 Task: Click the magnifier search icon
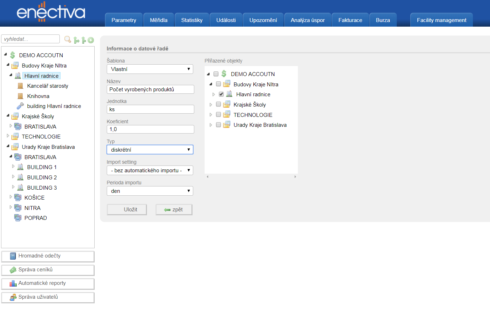click(67, 39)
